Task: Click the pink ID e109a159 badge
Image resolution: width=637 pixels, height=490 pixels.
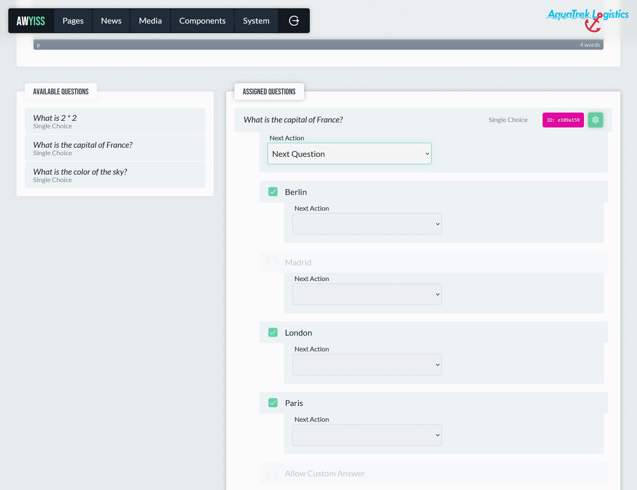Action: [563, 120]
